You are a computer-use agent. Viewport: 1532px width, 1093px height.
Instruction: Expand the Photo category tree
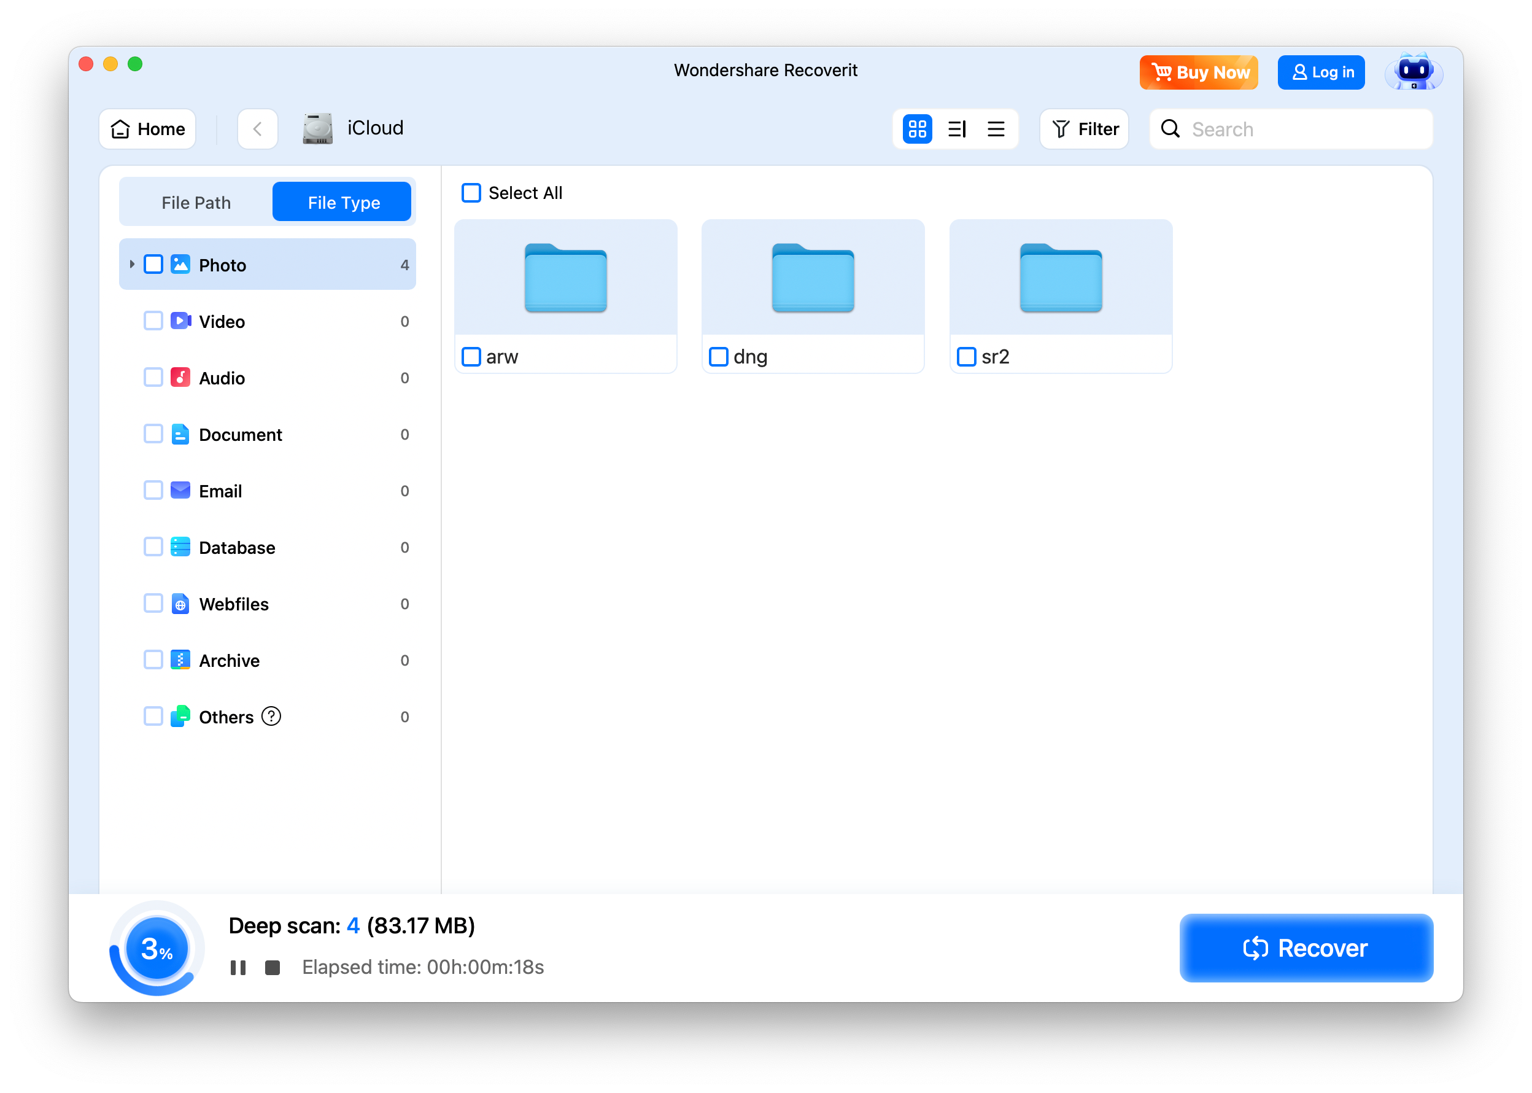tap(132, 265)
